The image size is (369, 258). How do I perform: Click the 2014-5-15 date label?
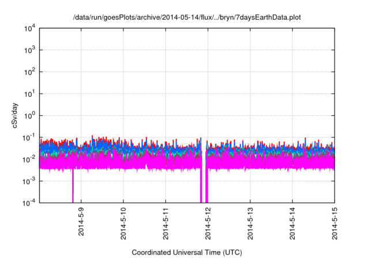tap(334, 223)
